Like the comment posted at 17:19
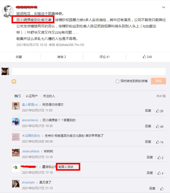This screenshot has height=193, width=170. [160, 173]
